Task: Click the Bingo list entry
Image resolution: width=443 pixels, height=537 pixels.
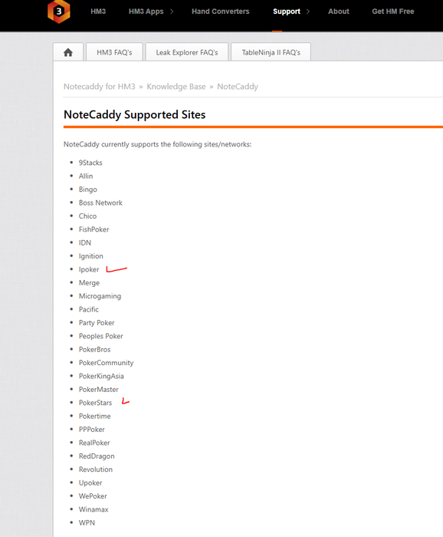Action: (88, 189)
